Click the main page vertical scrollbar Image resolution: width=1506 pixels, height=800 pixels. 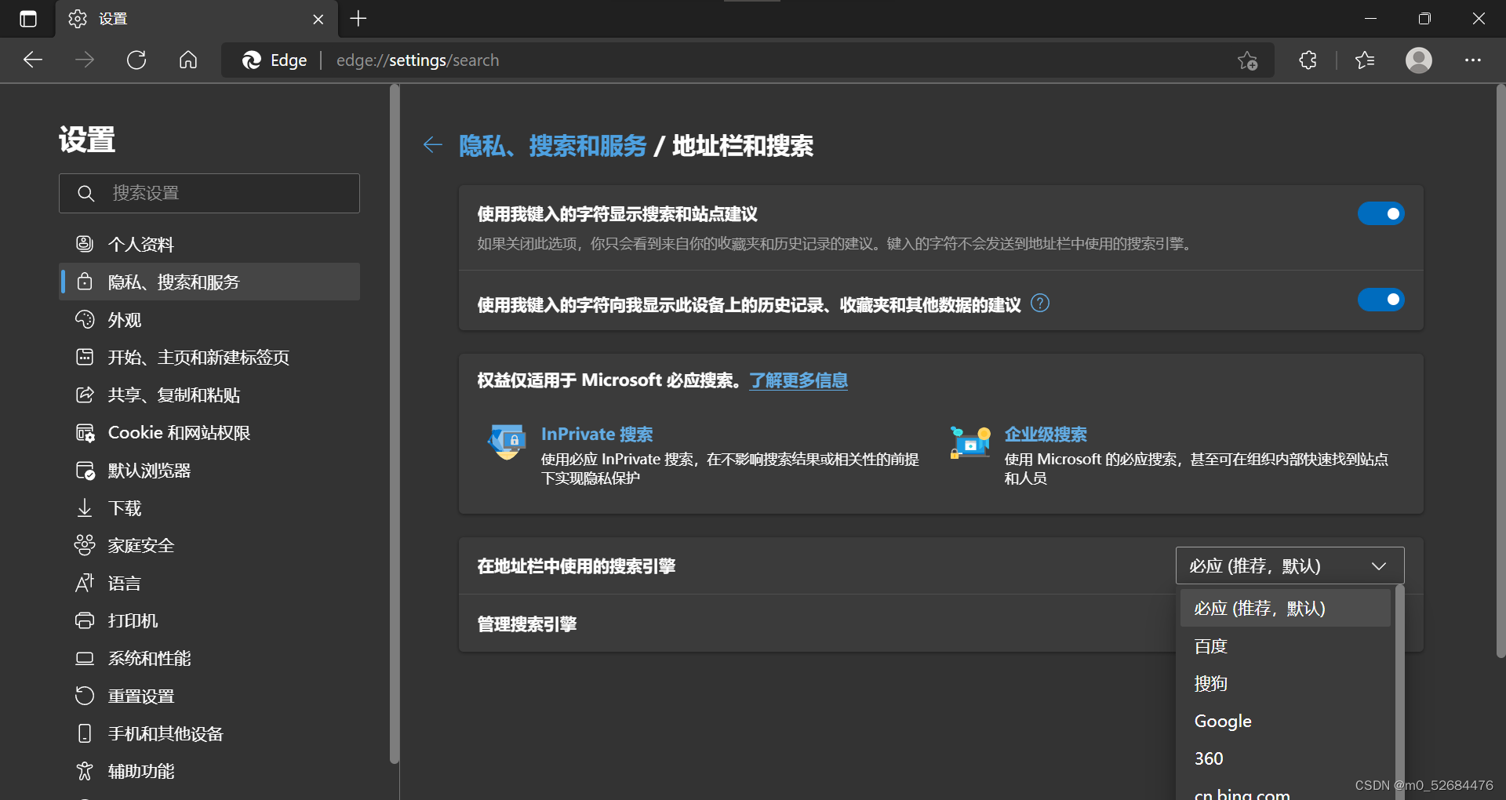1501,371
